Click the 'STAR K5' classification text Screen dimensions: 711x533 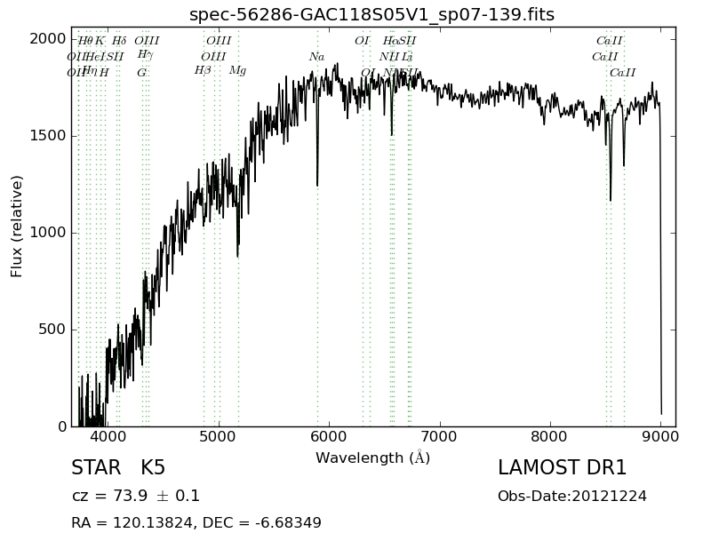(118, 467)
